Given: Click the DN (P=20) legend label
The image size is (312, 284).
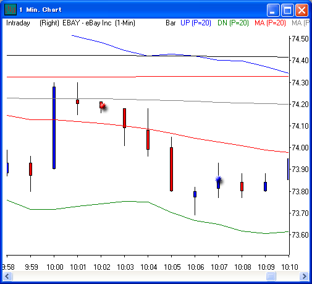Looking at the screenshot, I should pyautogui.click(x=233, y=23).
